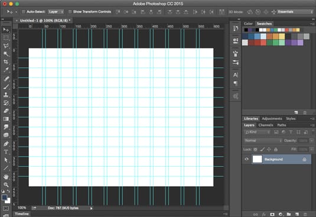Select the Horizontal Type tool

pos(6,152)
